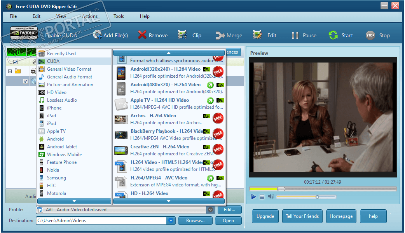This screenshot has height=233, width=405.
Task: Open the Profile dropdown arrow
Action: 211,210
